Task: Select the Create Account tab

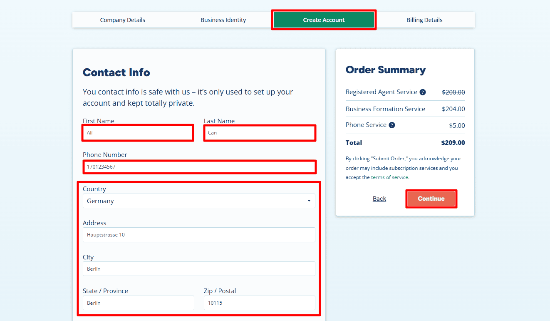Action: tap(324, 20)
